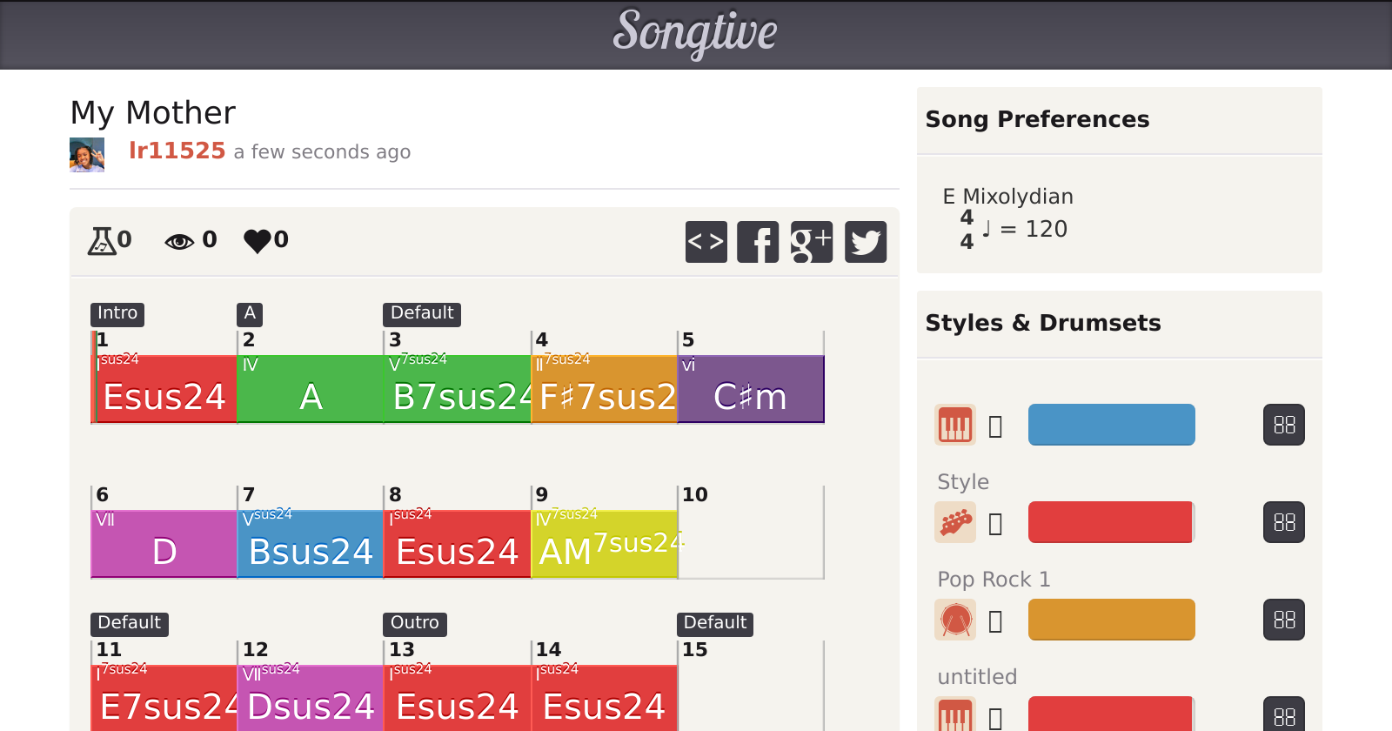This screenshot has height=731, width=1392.
Task: Toggle small box beside piano above Style
Action: tap(996, 426)
